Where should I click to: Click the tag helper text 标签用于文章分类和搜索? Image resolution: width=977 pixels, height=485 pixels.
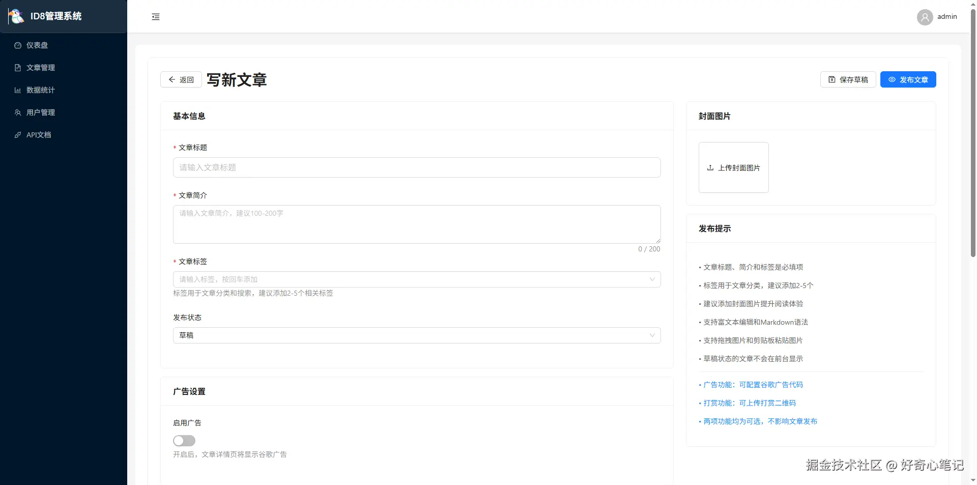click(x=253, y=293)
